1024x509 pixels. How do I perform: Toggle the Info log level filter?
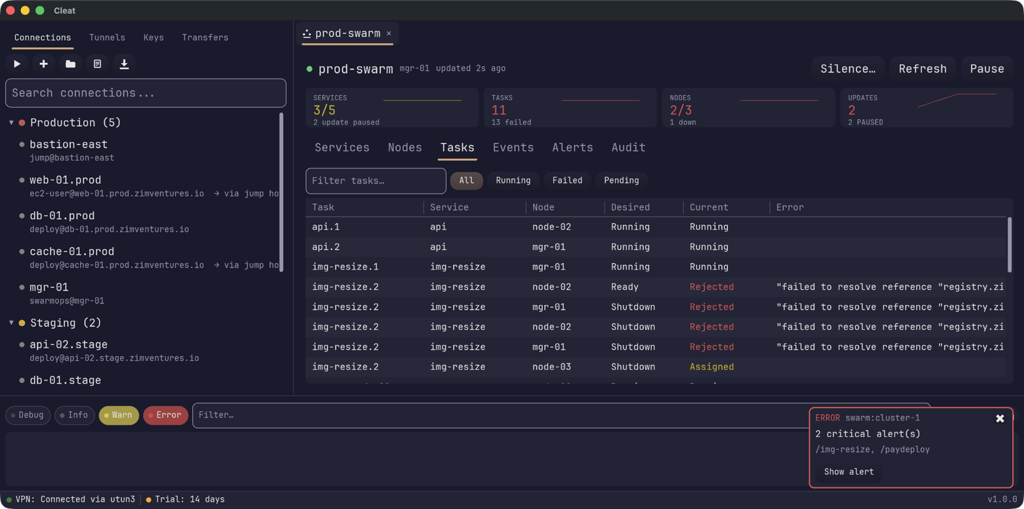(74, 415)
